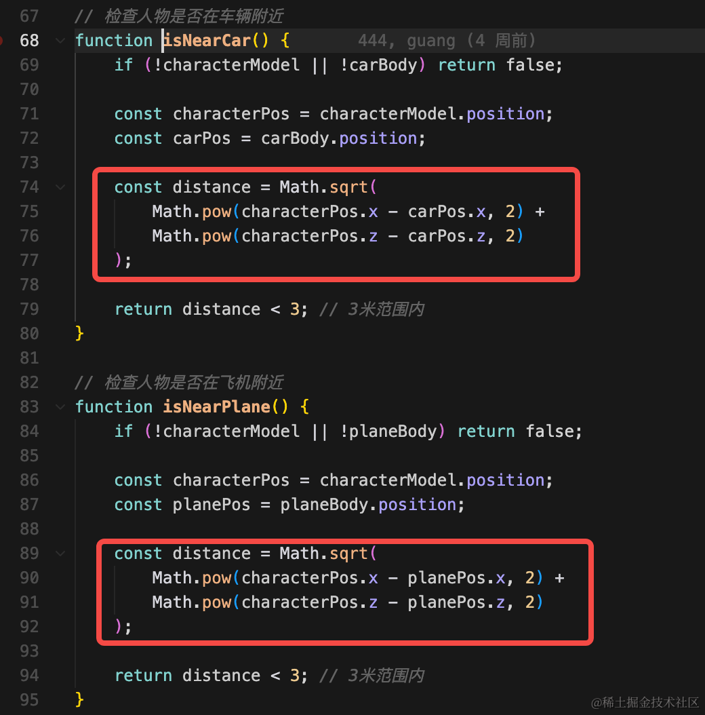Image resolution: width=705 pixels, height=715 pixels.
Task: Place cursor on the isNearPlane function name
Action: (x=217, y=407)
